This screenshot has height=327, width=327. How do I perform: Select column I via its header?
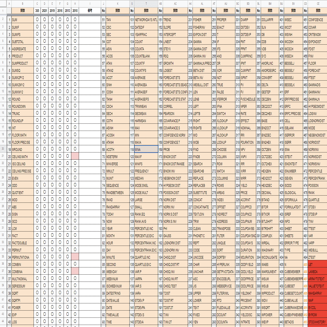(90, 4)
